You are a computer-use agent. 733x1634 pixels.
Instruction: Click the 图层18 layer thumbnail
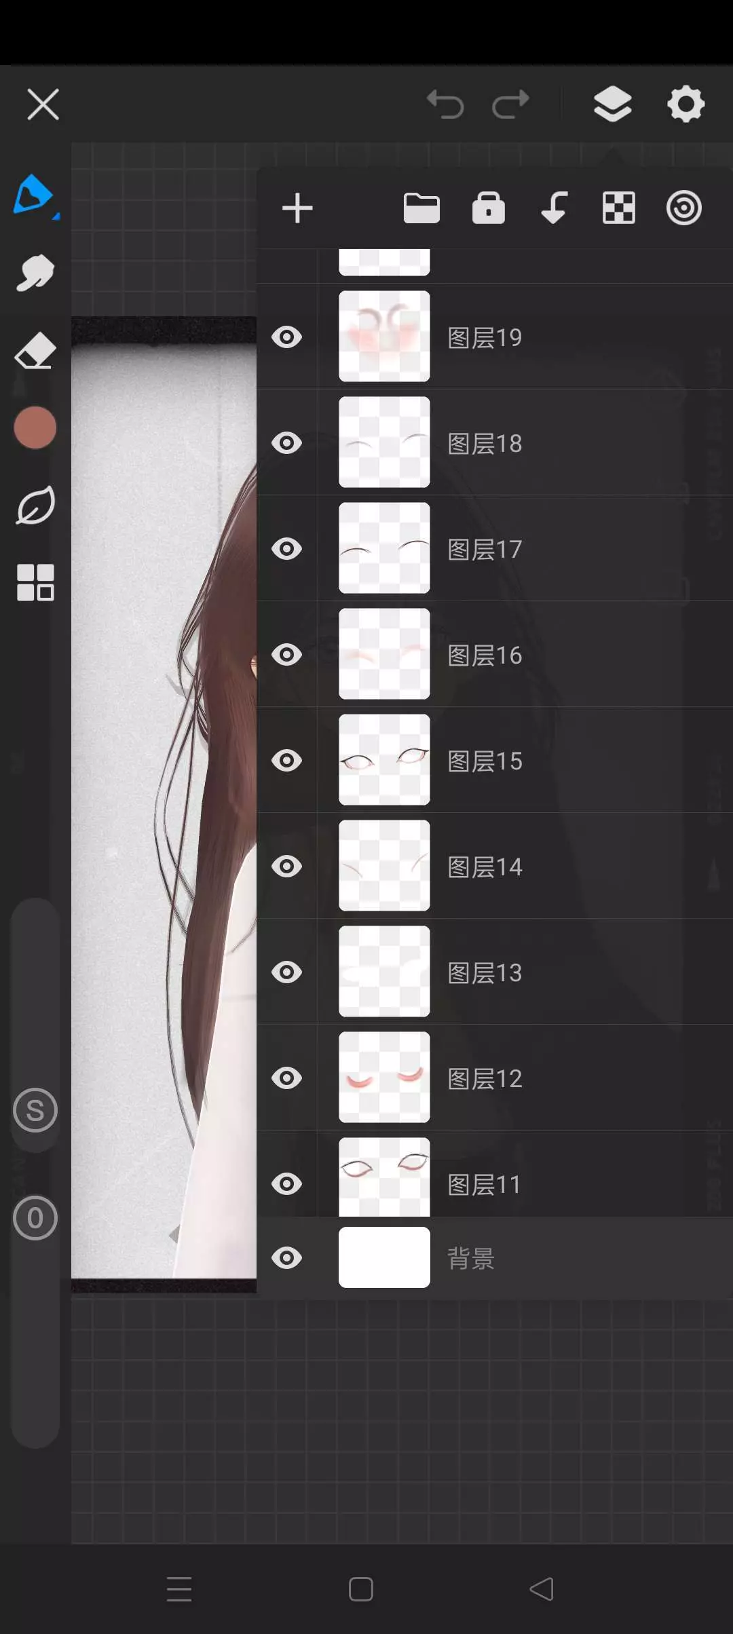point(384,442)
